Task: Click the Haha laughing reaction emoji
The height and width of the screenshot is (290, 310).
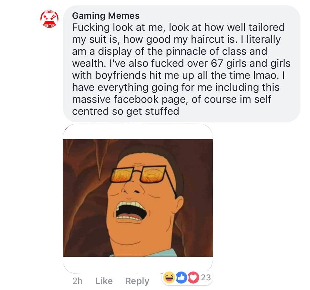Action: [169, 277]
